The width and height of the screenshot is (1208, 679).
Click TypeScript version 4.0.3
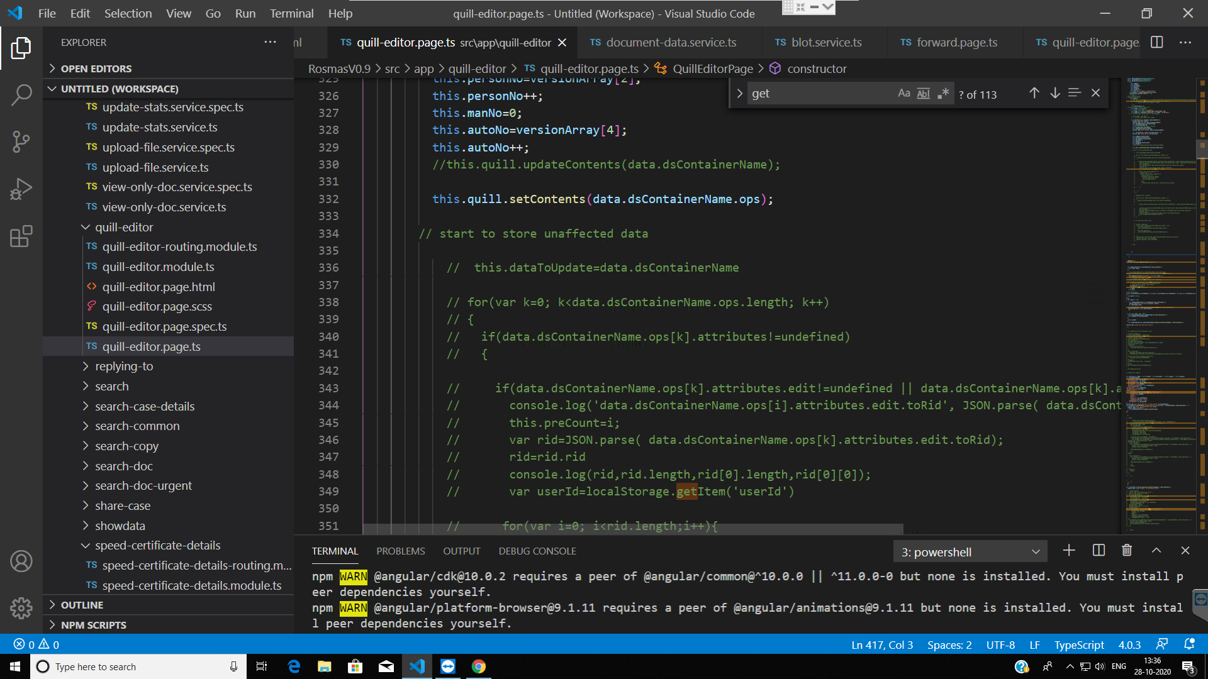tap(1129, 644)
